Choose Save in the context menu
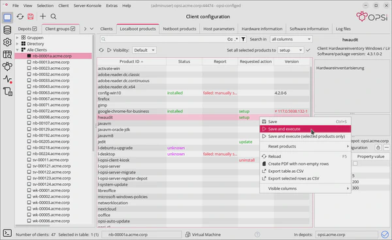The height and width of the screenshot is (240, 392). [x=305, y=122]
